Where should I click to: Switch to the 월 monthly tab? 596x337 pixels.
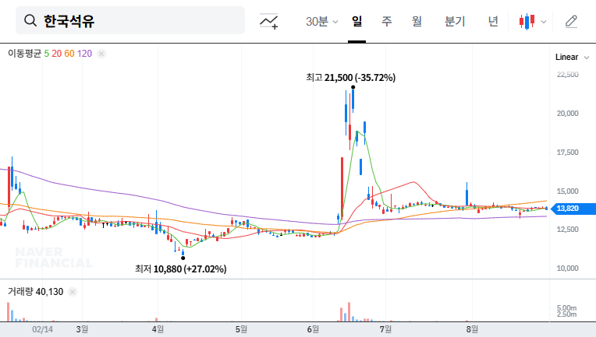(x=417, y=22)
